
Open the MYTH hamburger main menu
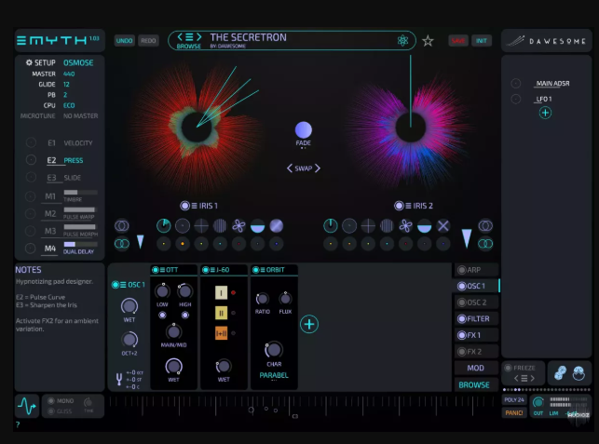coord(21,40)
